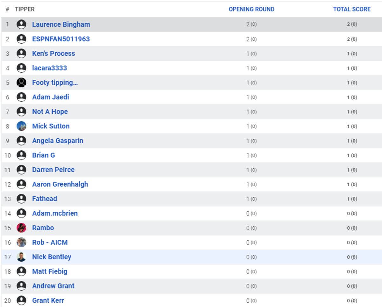This screenshot has width=382, height=307.
Task: Click the TIPPER column header
Action: pyautogui.click(x=25, y=9)
